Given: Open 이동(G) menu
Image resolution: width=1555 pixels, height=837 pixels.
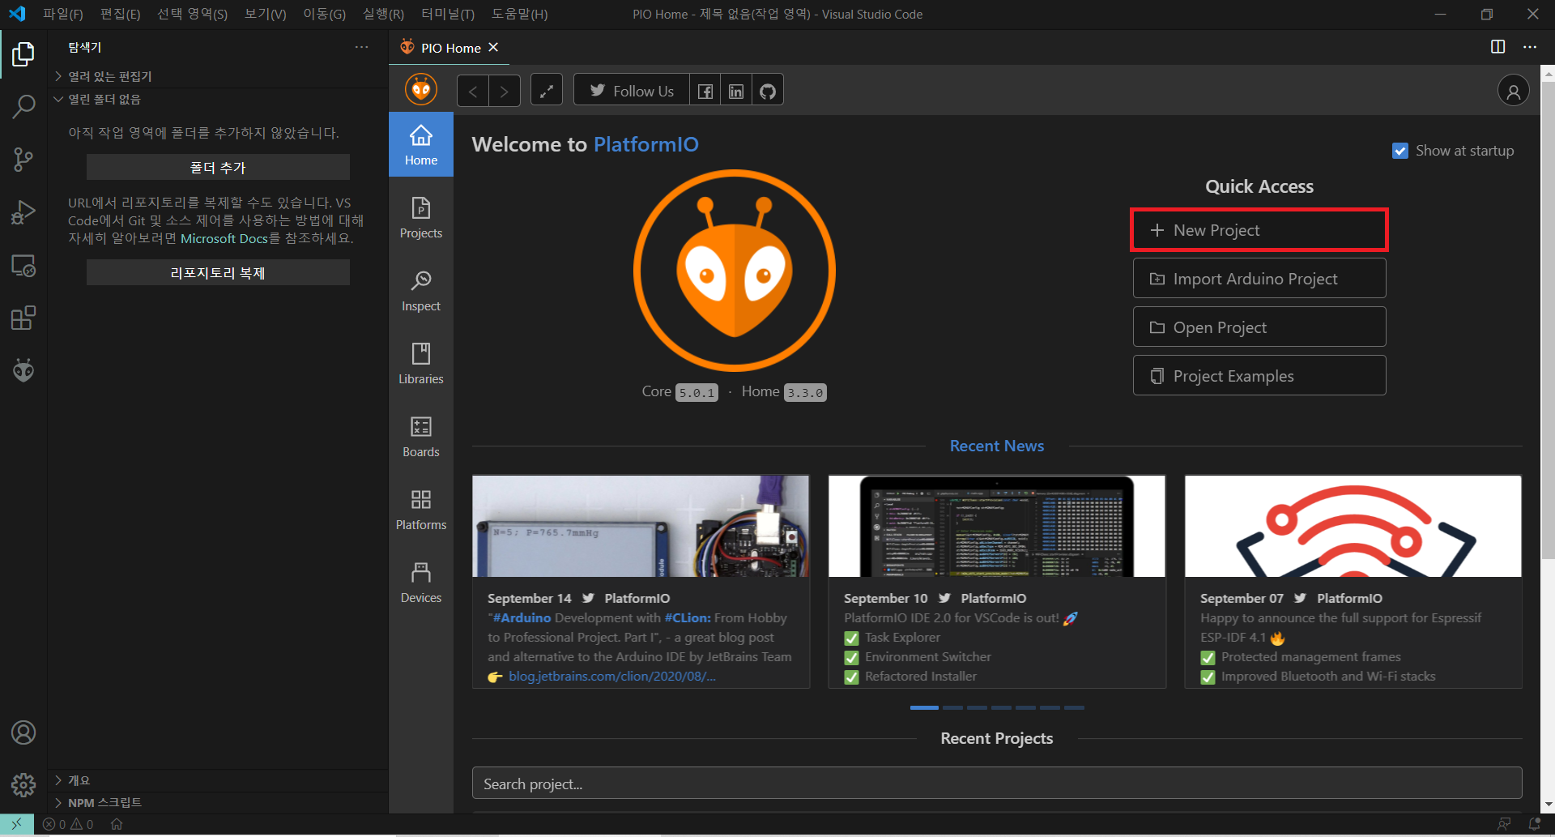Looking at the screenshot, I should tap(324, 14).
